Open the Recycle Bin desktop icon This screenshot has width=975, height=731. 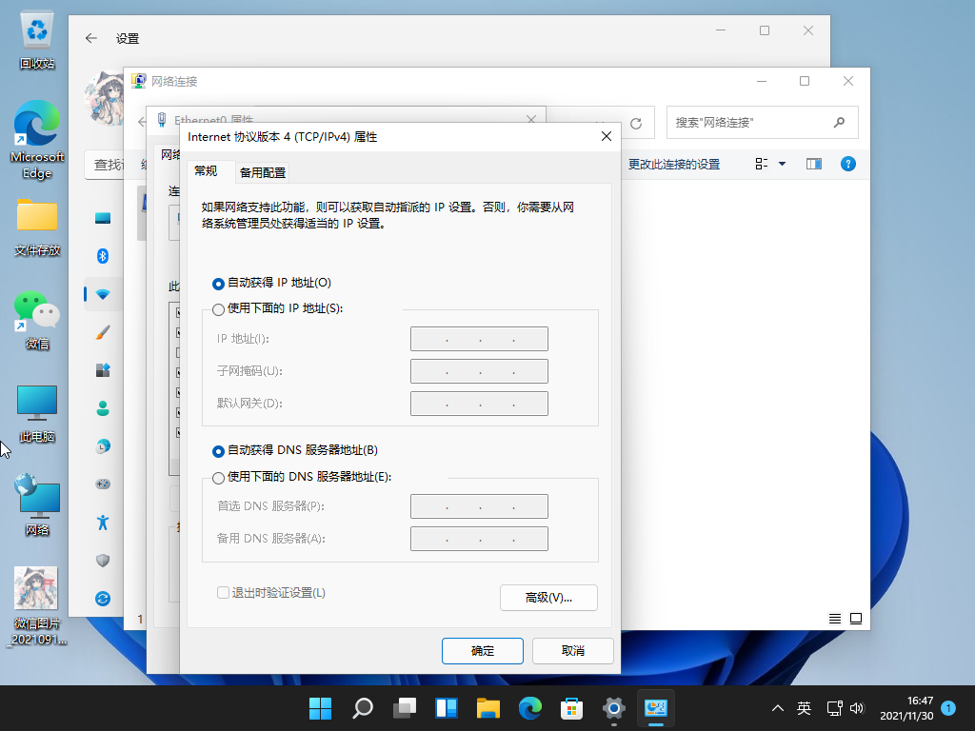(x=37, y=40)
